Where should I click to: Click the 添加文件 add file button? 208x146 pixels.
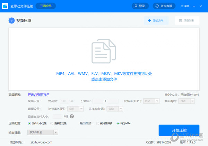point(156,20)
